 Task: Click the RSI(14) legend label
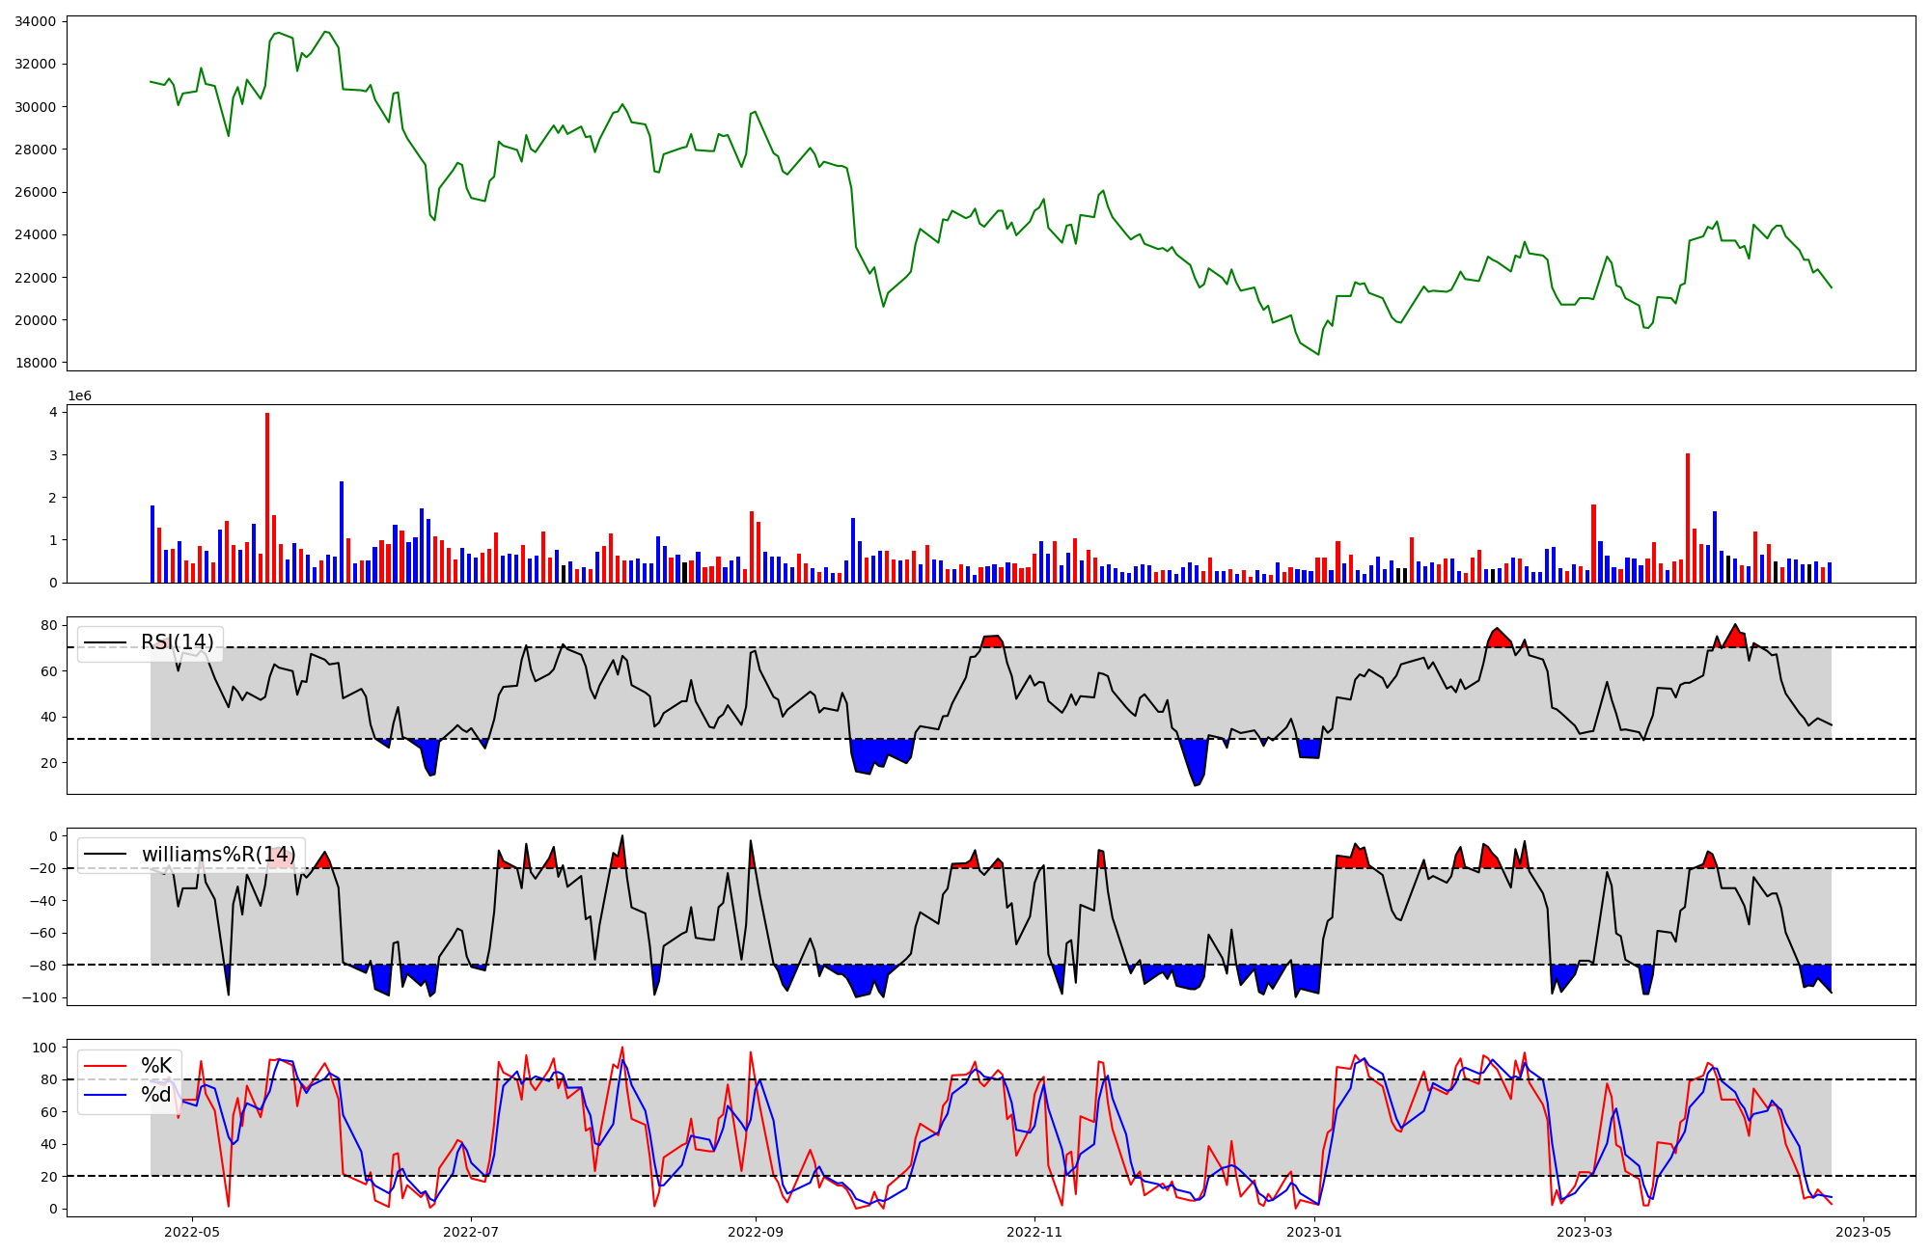click(178, 642)
